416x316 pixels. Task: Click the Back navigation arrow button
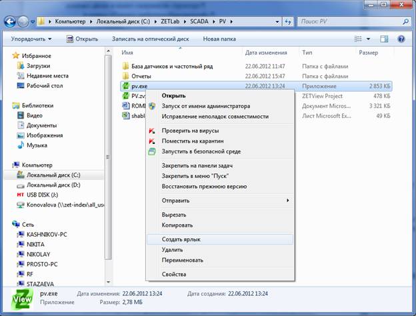pos(11,21)
